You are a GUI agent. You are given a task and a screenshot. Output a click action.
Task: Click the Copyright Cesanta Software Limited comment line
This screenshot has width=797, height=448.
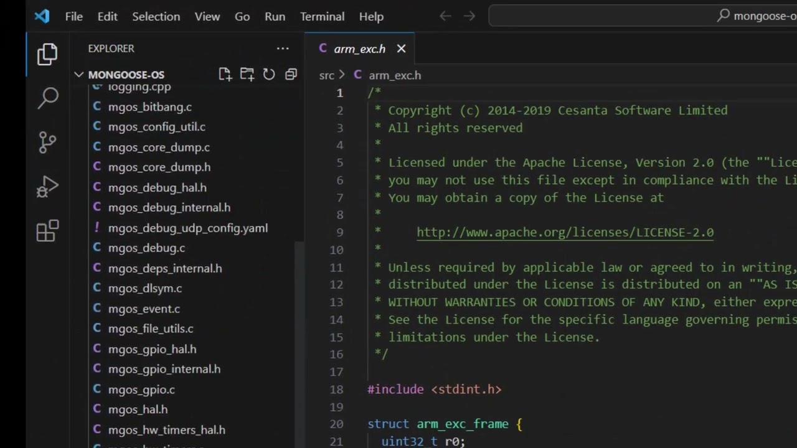[x=551, y=110]
